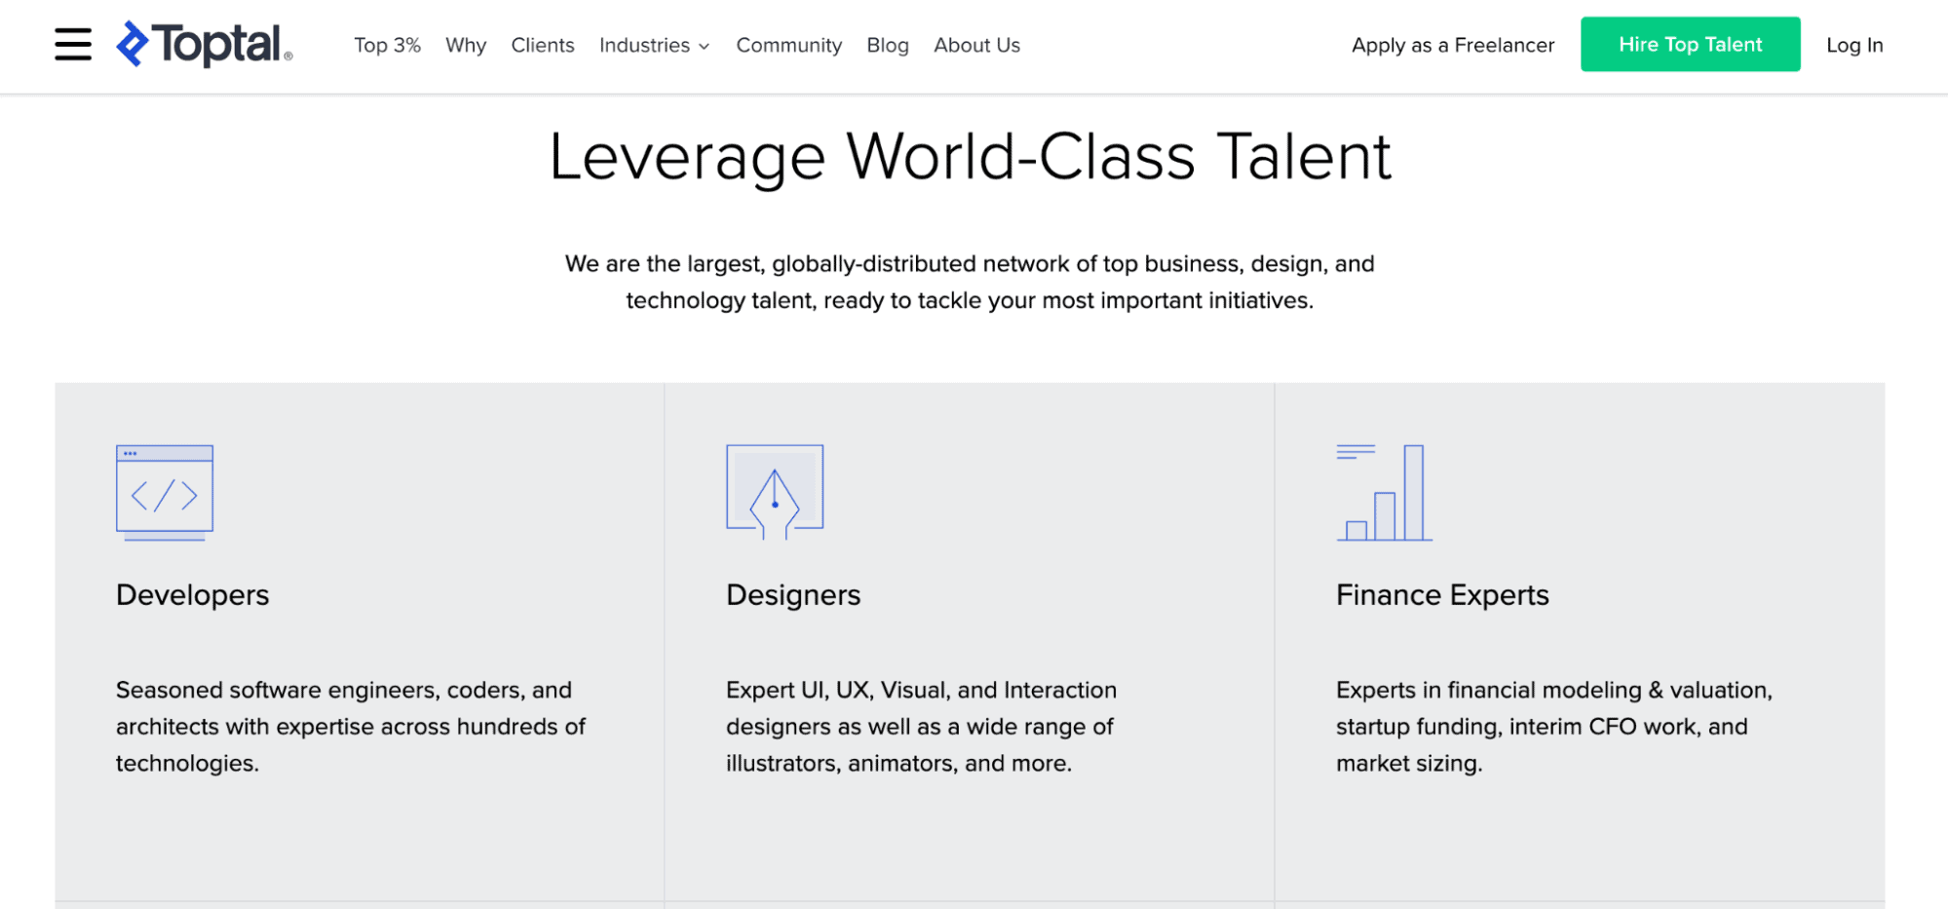
Task: Click the Designers card heading
Action: pyautogui.click(x=792, y=594)
